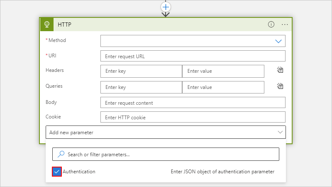
Task: Click the URI request URL field
Action: (193, 56)
